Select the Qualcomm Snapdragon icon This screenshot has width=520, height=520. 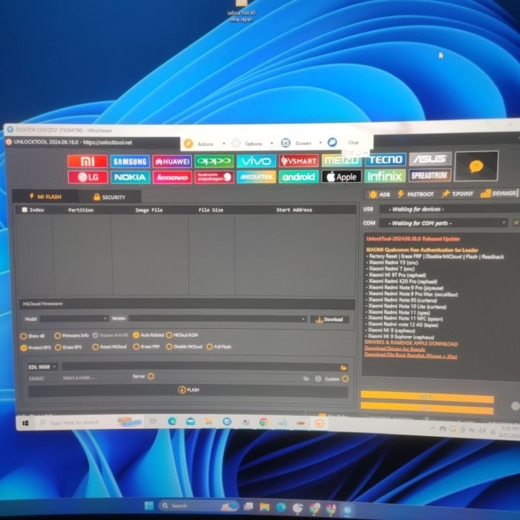(x=214, y=177)
